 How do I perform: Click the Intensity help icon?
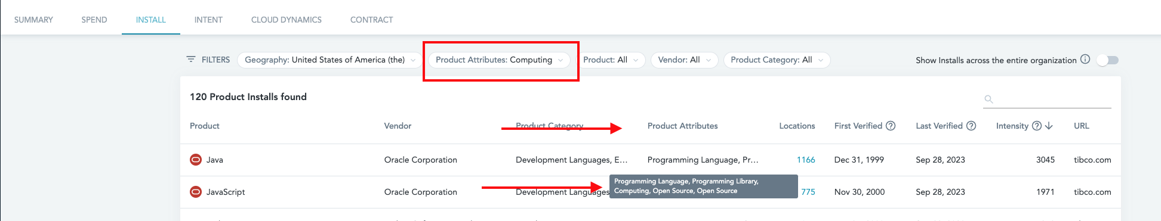point(1037,126)
